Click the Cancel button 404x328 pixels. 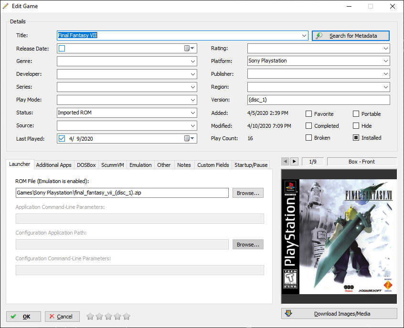click(62, 317)
